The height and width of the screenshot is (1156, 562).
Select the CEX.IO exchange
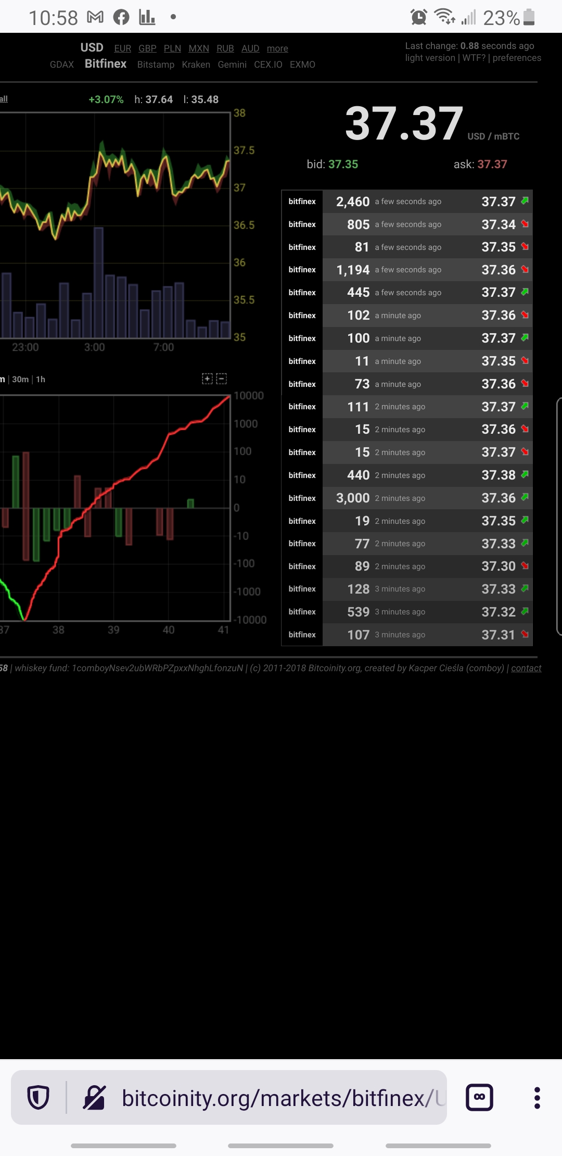(268, 65)
